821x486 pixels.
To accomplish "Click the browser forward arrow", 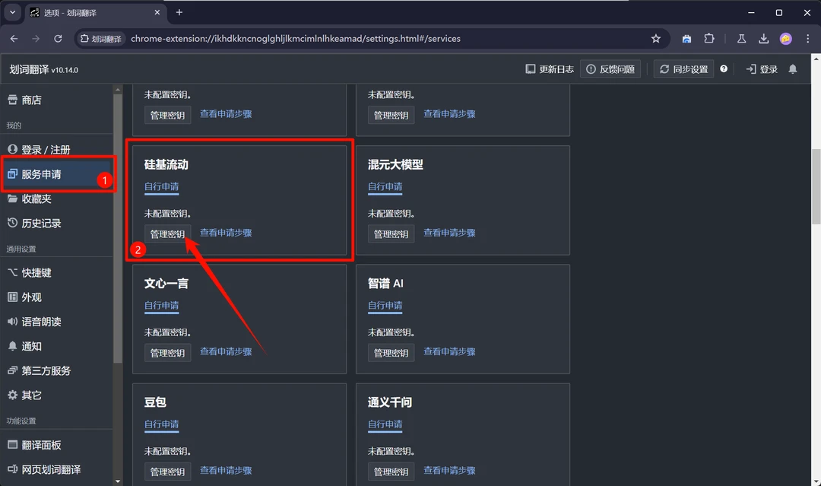I will coord(36,39).
